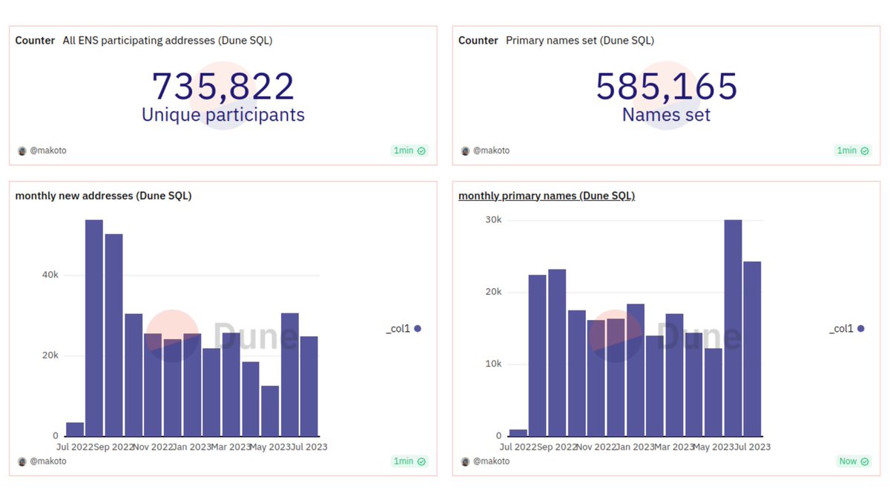This screenshot has height=500, width=890.
Task: Click @makoto avatar under monthly primary names chart
Action: click(x=466, y=461)
